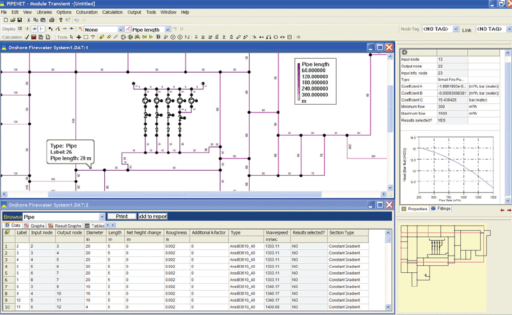The image size is (512, 315).
Task: Undo the last action
Action: click(x=76, y=20)
